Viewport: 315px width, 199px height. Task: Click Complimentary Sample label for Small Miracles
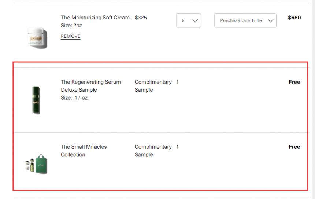click(x=153, y=150)
